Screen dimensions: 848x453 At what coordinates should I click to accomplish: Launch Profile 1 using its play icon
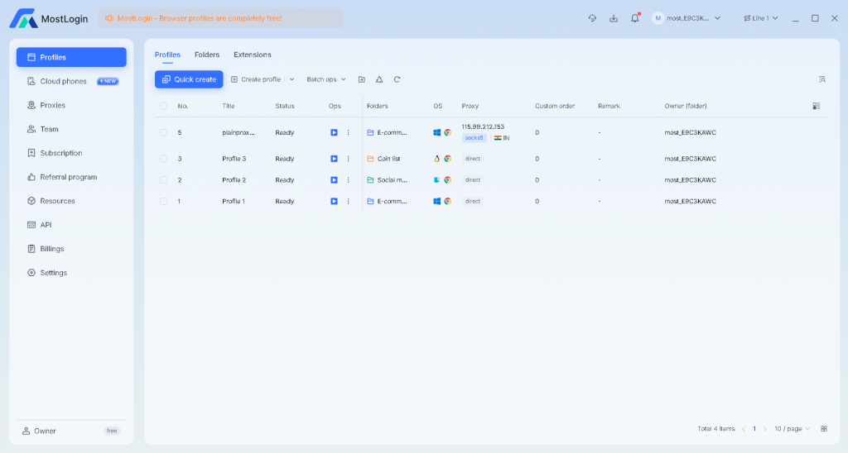[x=334, y=201]
